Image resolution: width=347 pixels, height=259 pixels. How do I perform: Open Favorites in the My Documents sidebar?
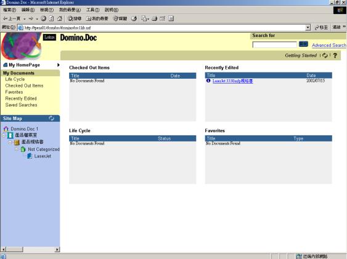14,92
